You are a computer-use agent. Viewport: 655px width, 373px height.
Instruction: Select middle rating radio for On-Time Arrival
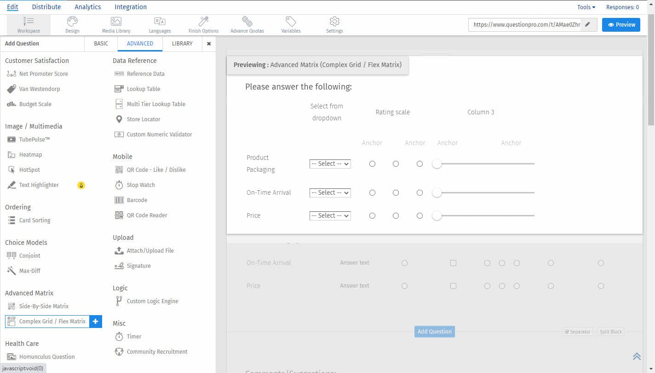396,193
